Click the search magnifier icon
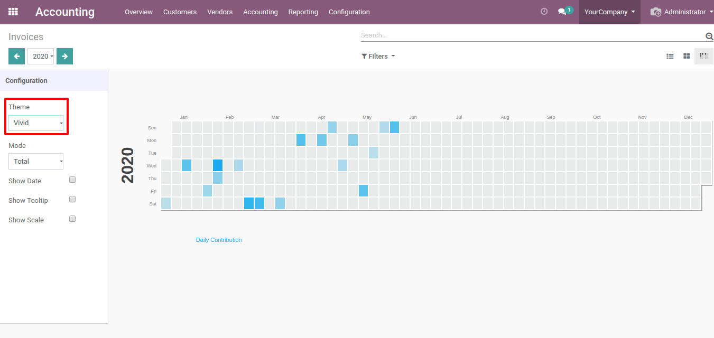714x338 pixels. (x=709, y=36)
